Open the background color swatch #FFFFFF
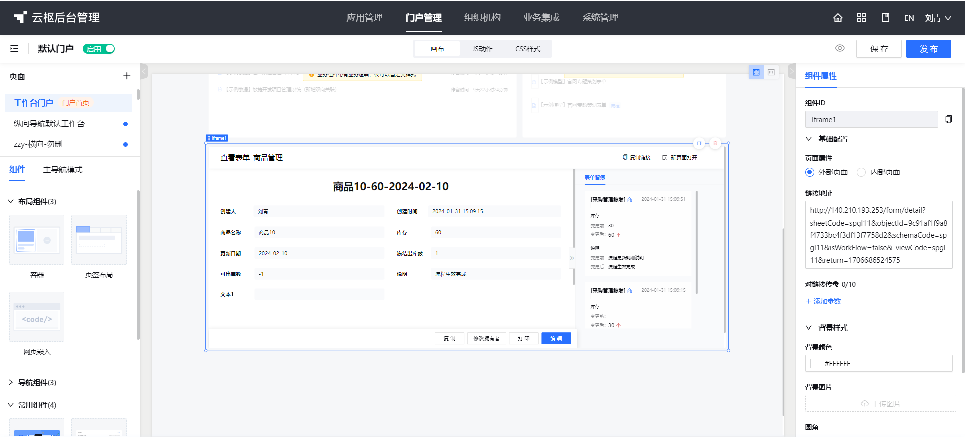This screenshot has width=965, height=437. tap(815, 363)
